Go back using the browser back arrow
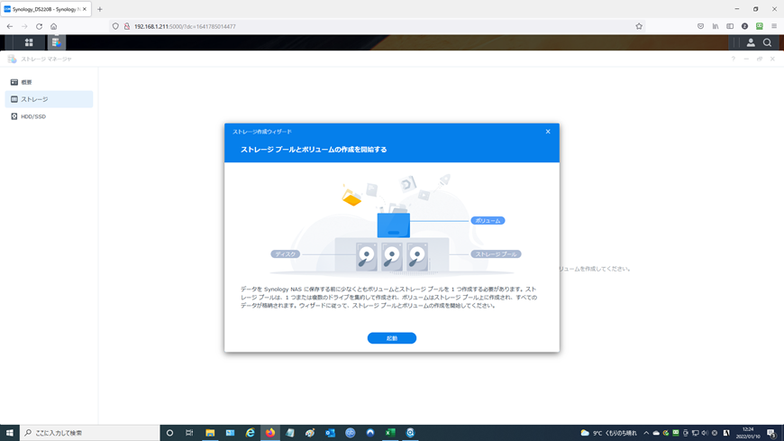The image size is (784, 441). point(10,26)
